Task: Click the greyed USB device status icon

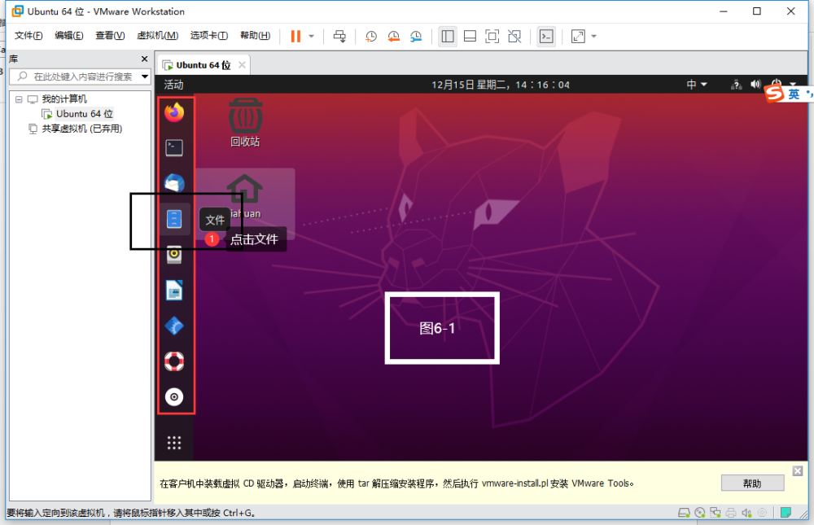Action: click(762, 513)
